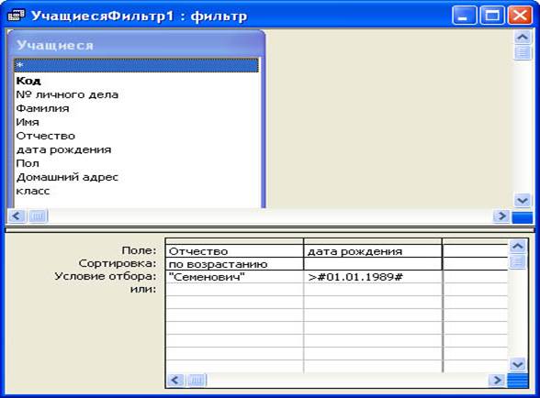Click grid horizontal scroll thumb

197,381
